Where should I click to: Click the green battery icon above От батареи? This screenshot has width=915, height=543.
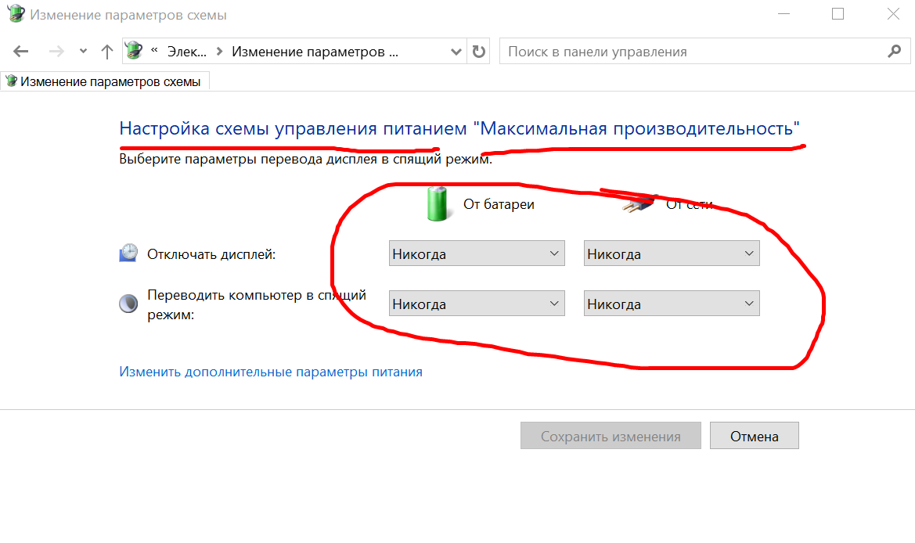437,203
